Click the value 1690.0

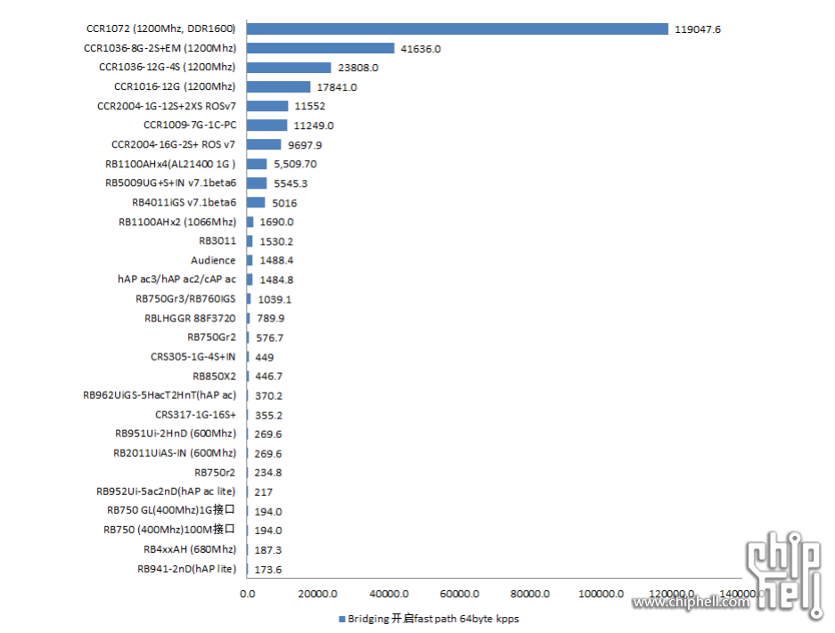point(277,222)
